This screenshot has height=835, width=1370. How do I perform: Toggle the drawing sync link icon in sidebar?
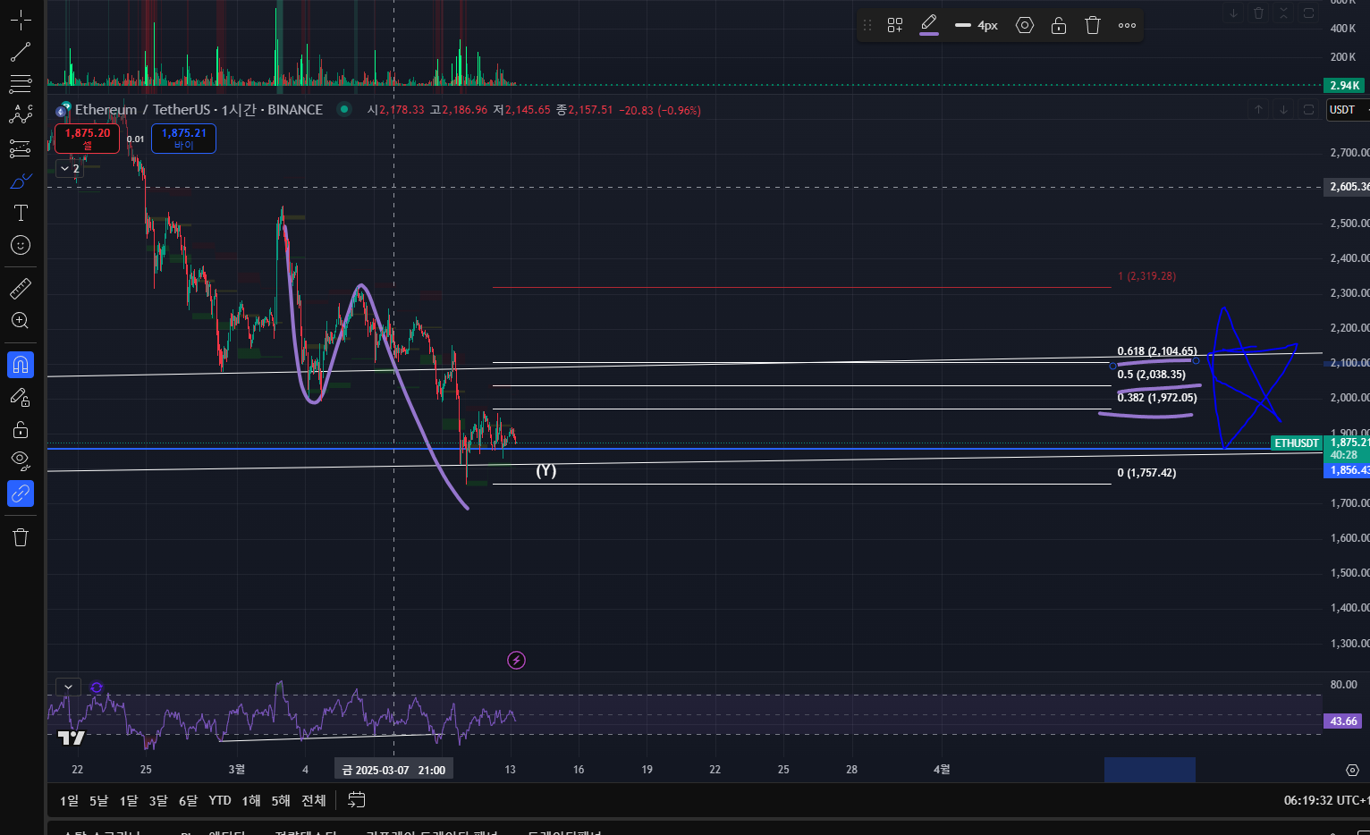coord(21,493)
